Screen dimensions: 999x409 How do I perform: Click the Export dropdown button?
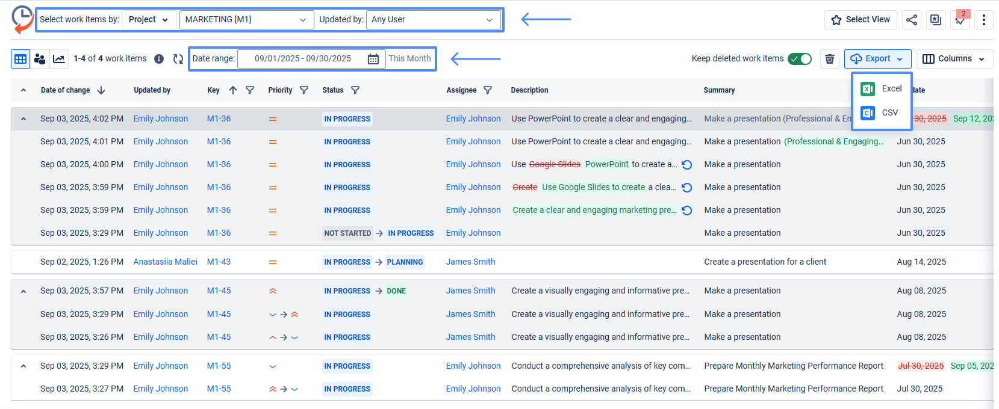[x=878, y=59]
